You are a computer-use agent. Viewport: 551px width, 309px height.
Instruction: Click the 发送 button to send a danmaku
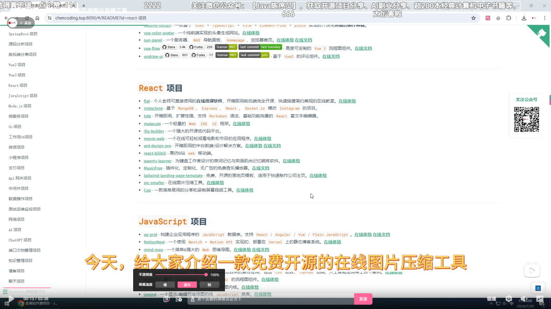(x=363, y=299)
